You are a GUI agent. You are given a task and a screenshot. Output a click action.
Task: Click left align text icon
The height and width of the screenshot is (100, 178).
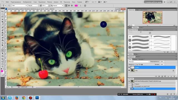pyautogui.click(x=66, y=6)
